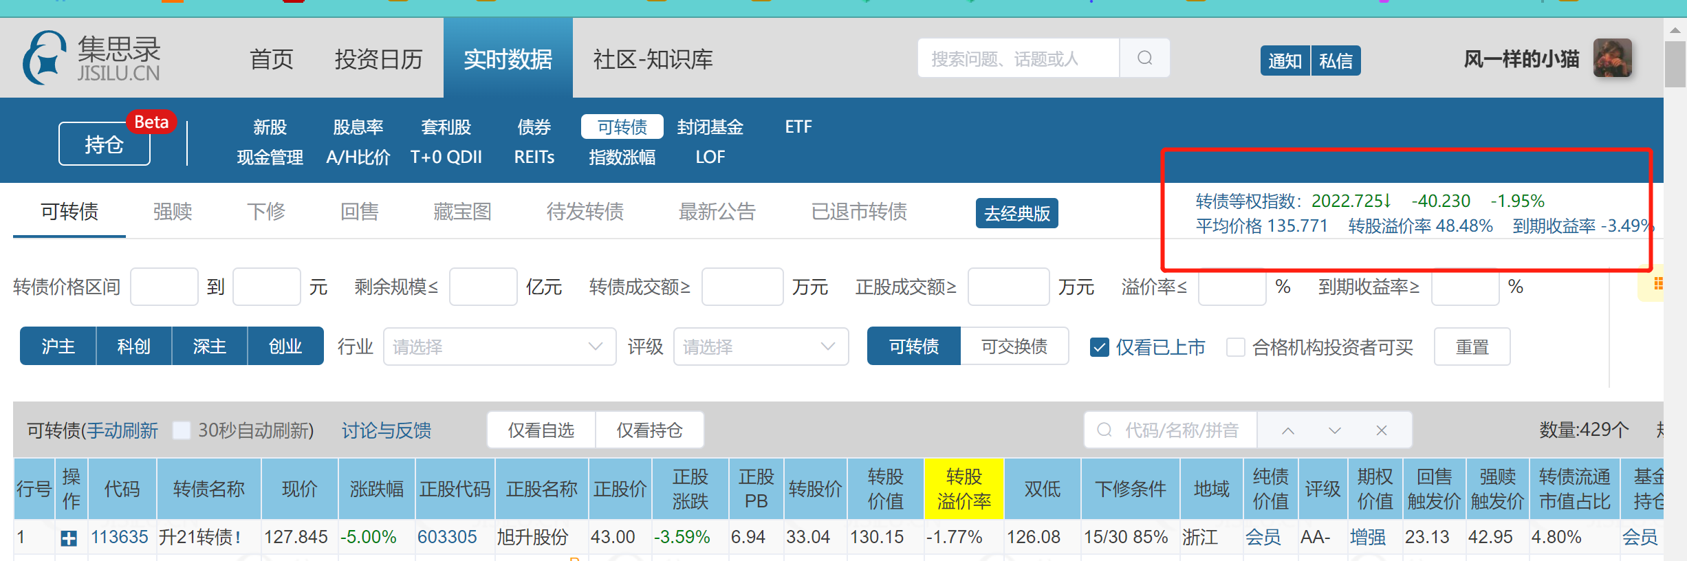Click the 溢价率 maximum input field
The image size is (1687, 561).
point(1231,287)
